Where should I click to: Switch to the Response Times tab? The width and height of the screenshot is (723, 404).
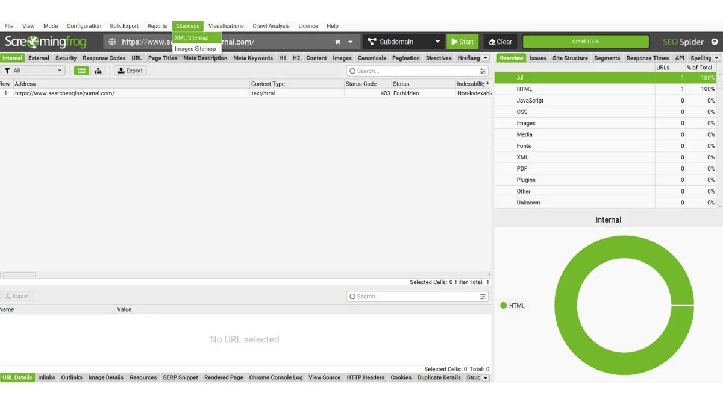tap(648, 58)
